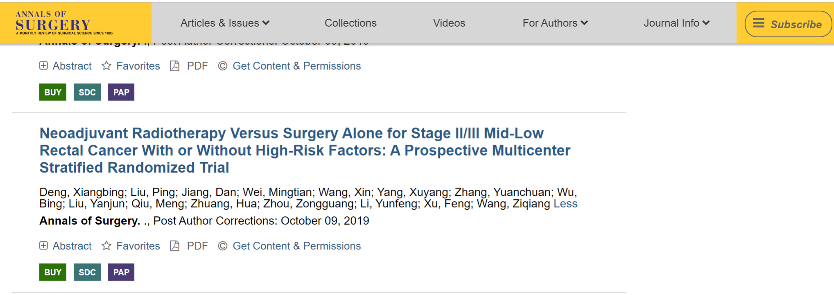
Task: Click the purple PAP badge in the upper article row
Action: [x=121, y=92]
